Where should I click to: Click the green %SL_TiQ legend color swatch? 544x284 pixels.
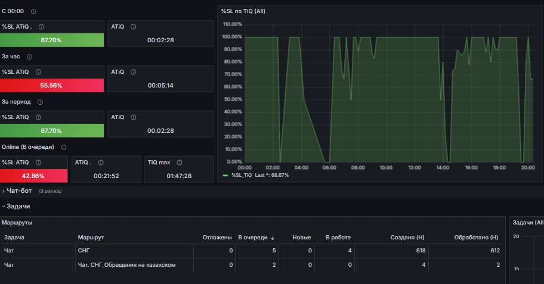[225, 176]
